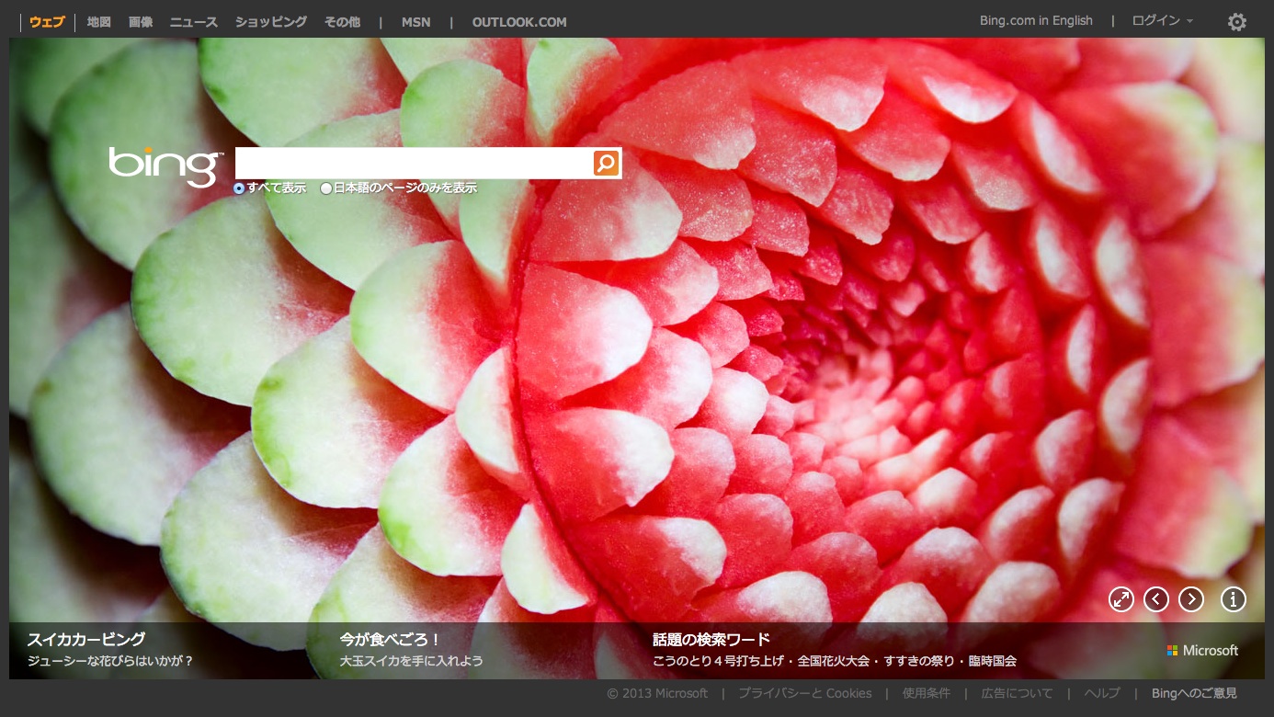This screenshot has width=1274, height=717.
Task: Open image info icon
Action: pos(1233,599)
